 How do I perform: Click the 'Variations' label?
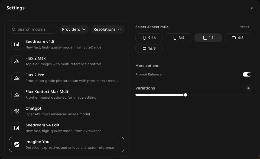[x=145, y=88]
